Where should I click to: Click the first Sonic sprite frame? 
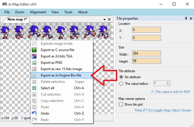[5, 32]
